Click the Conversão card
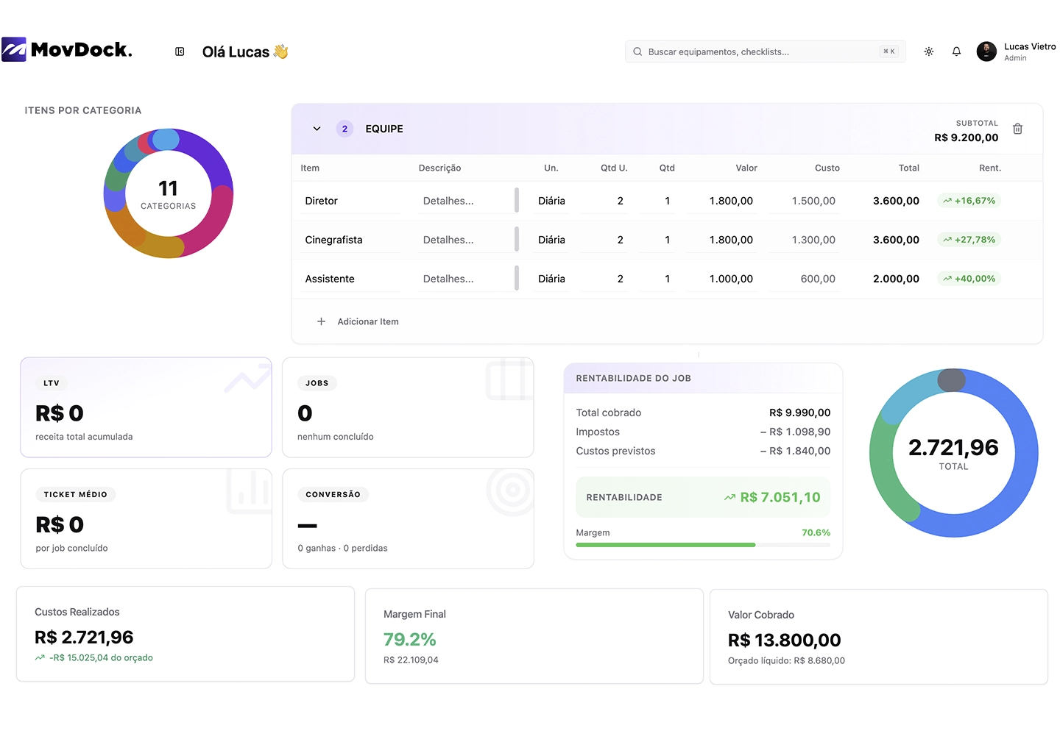This screenshot has height=753, width=1060. pos(408,518)
